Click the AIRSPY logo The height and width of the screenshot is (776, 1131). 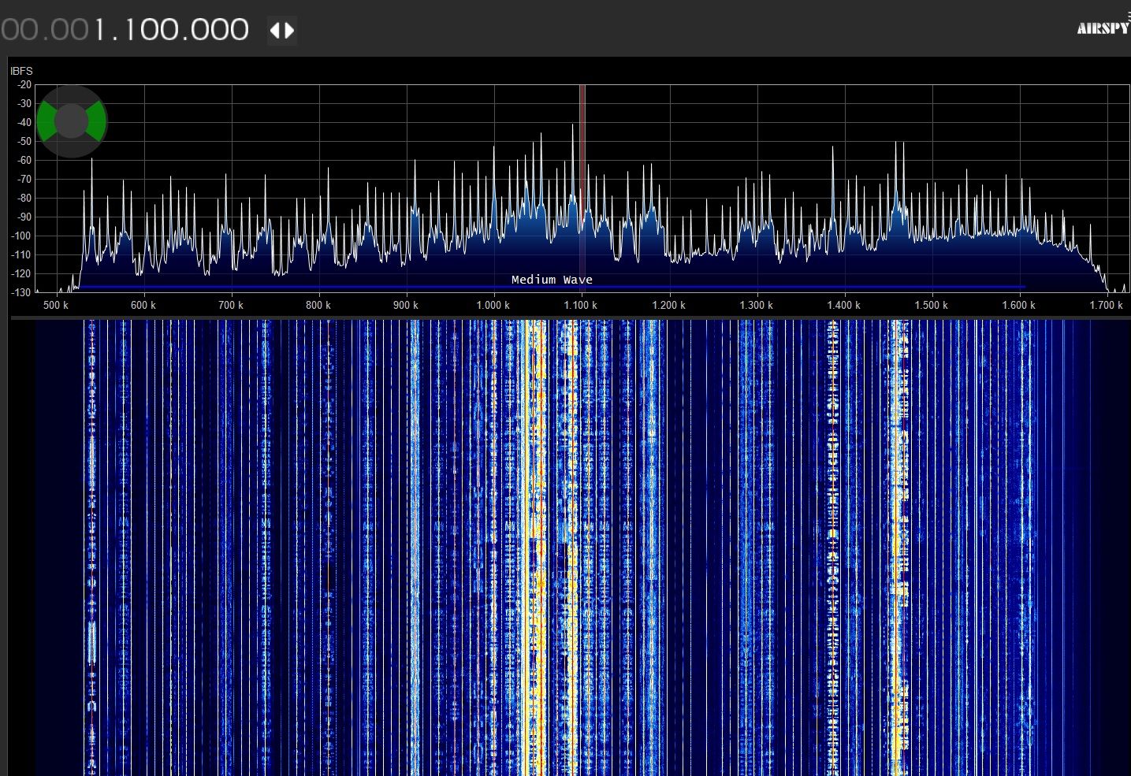[1103, 28]
